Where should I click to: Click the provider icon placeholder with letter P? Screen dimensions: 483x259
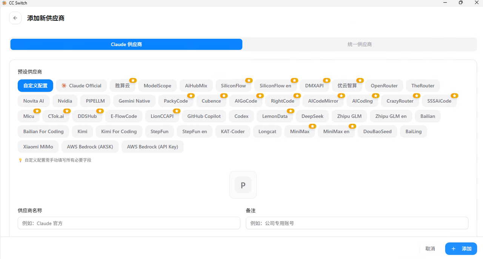(x=243, y=185)
